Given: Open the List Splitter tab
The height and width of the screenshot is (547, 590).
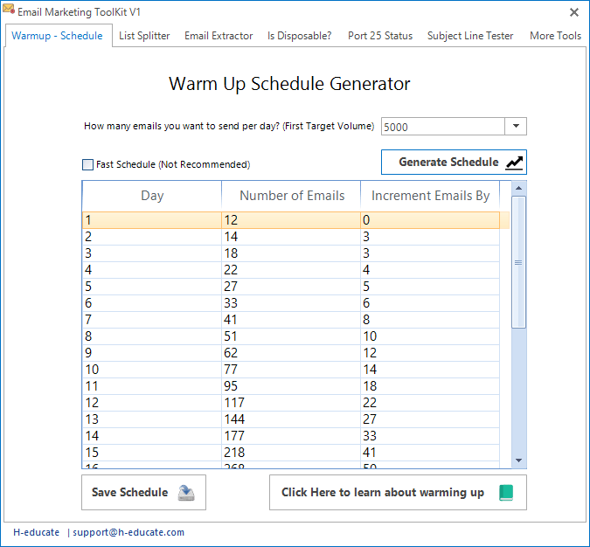Looking at the screenshot, I should (x=144, y=36).
